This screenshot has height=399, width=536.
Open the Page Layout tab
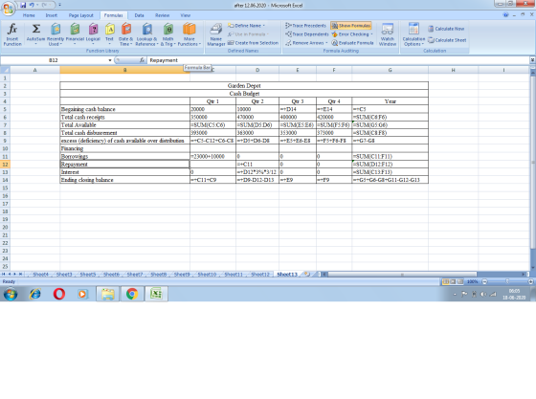click(81, 15)
